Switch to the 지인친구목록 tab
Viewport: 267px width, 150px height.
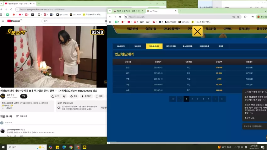[171, 46]
